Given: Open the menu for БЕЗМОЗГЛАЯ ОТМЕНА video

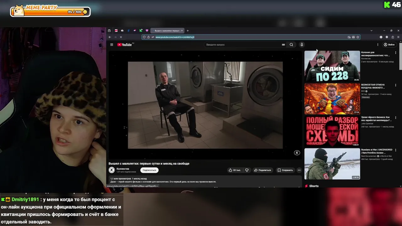Looking at the screenshot, I should point(396,85).
